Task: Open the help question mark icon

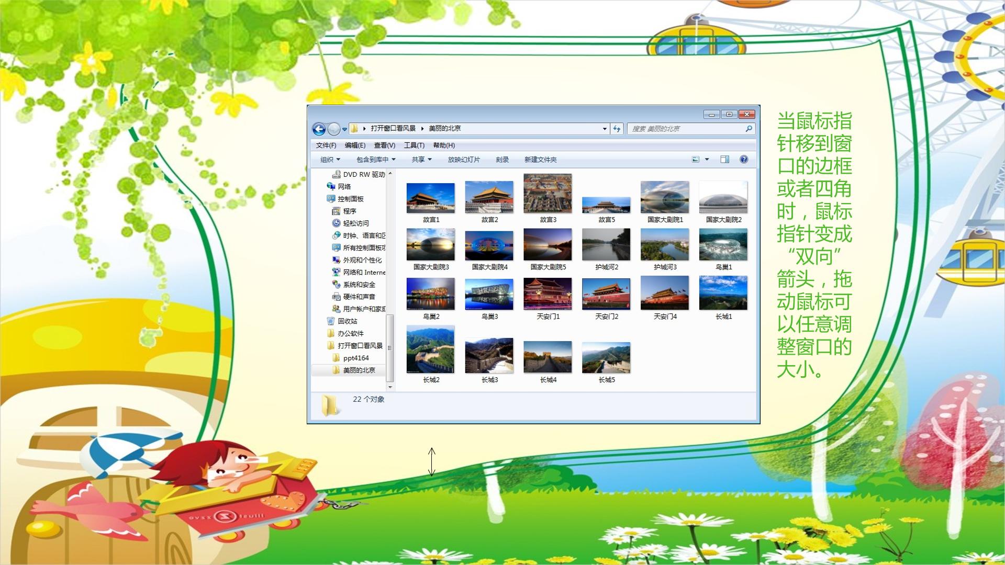Action: tap(744, 160)
